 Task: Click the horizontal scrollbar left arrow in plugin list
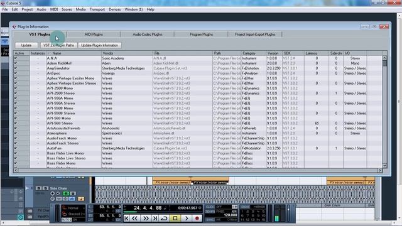click(x=16, y=170)
